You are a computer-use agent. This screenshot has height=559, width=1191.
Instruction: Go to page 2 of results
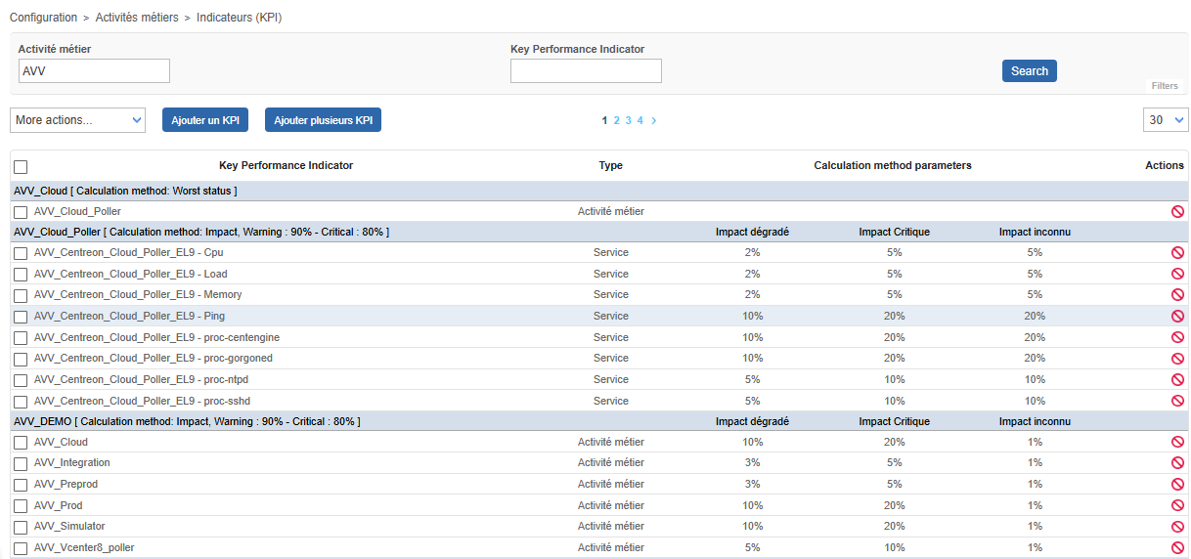pyautogui.click(x=617, y=120)
